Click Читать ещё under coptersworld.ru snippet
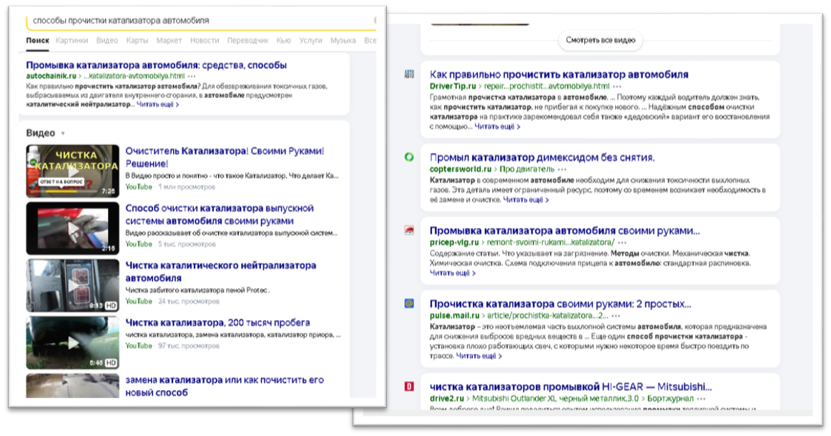Image resolution: width=831 pixels, height=436 pixels. coord(526,199)
